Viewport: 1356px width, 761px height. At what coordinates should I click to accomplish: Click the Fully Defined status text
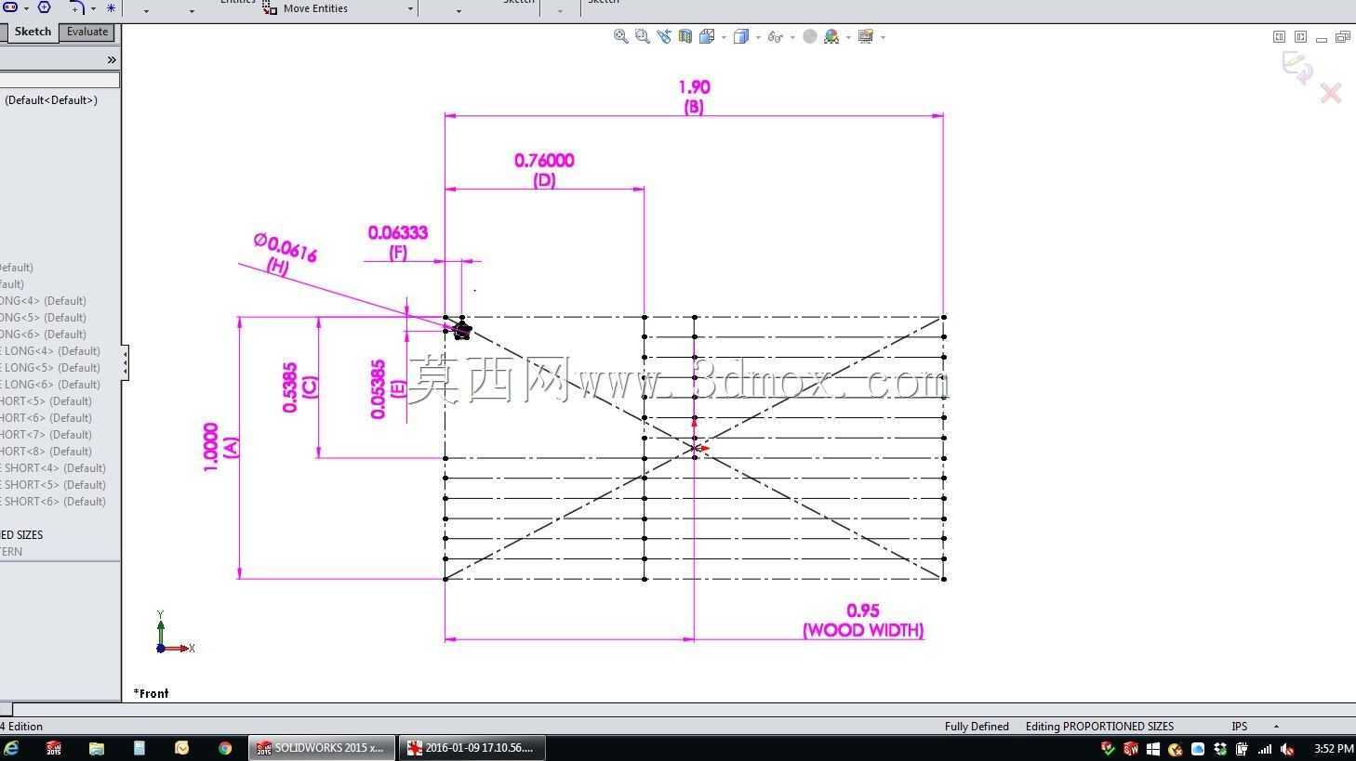(977, 727)
